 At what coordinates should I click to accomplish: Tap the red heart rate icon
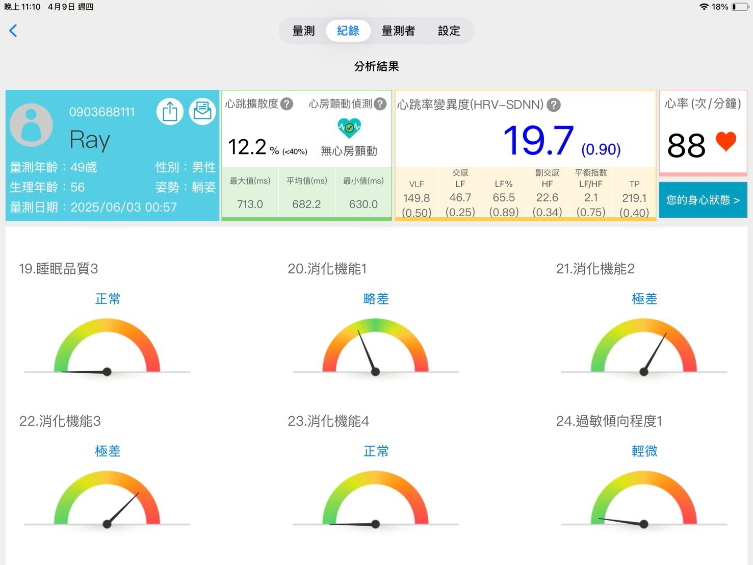pos(726,141)
